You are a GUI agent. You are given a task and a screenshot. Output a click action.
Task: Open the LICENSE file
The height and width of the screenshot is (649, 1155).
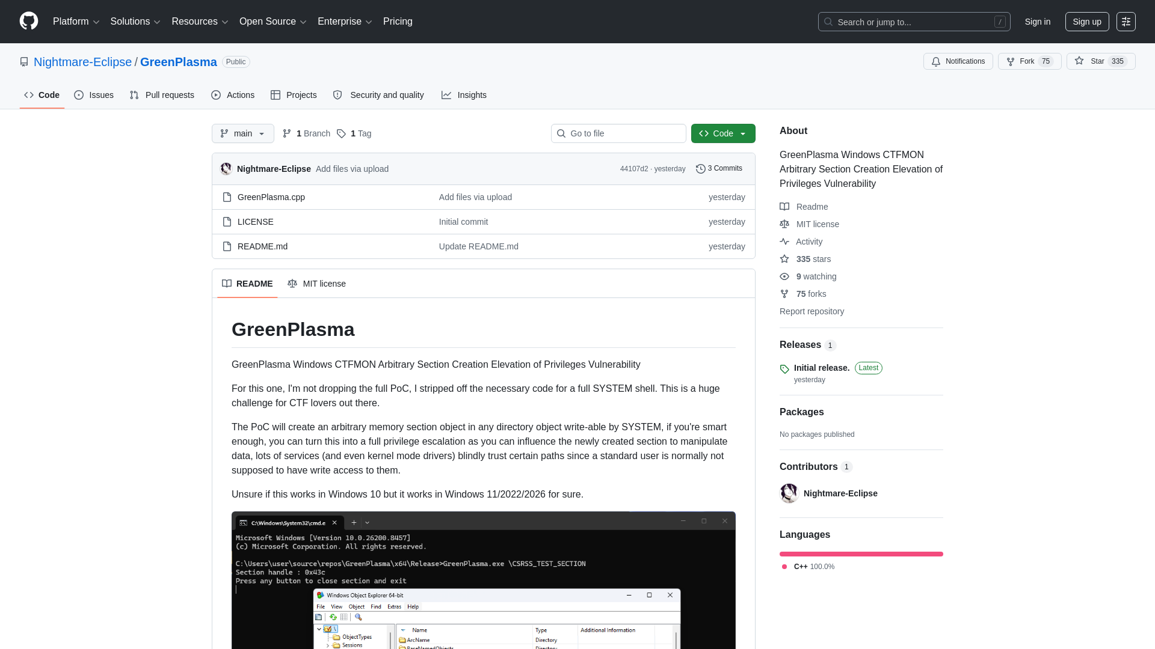(x=256, y=222)
